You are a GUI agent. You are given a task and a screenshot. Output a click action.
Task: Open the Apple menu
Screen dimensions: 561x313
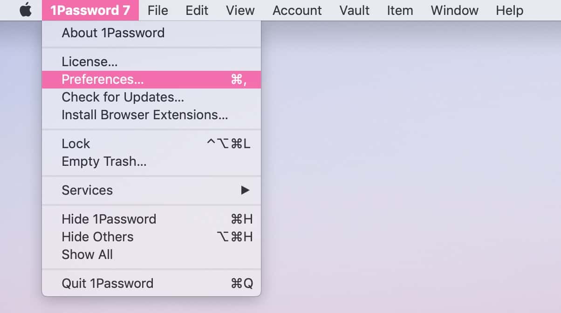(26, 10)
